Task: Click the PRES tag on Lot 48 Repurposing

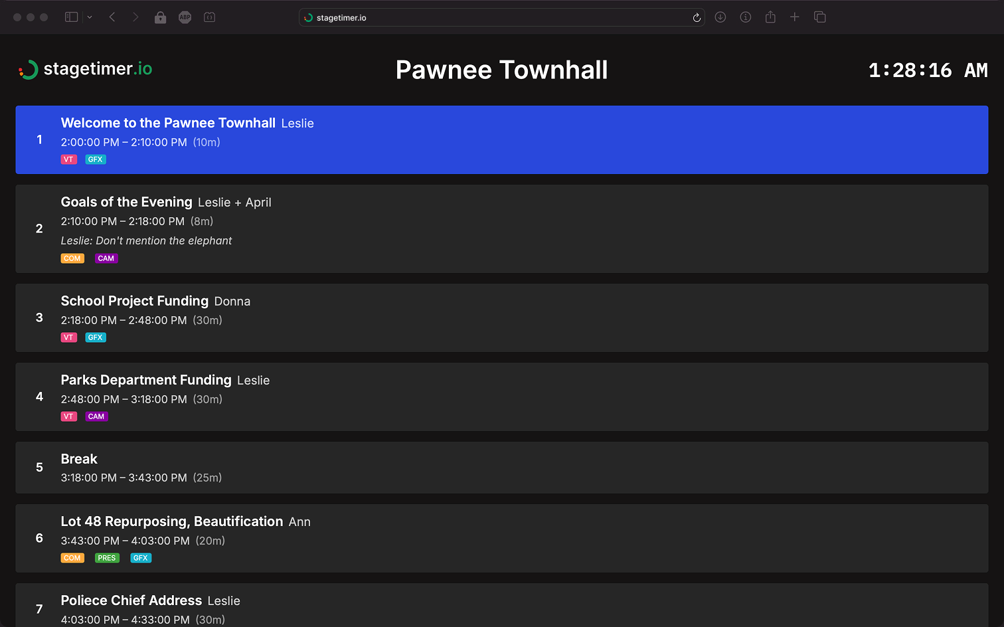Action: click(107, 558)
